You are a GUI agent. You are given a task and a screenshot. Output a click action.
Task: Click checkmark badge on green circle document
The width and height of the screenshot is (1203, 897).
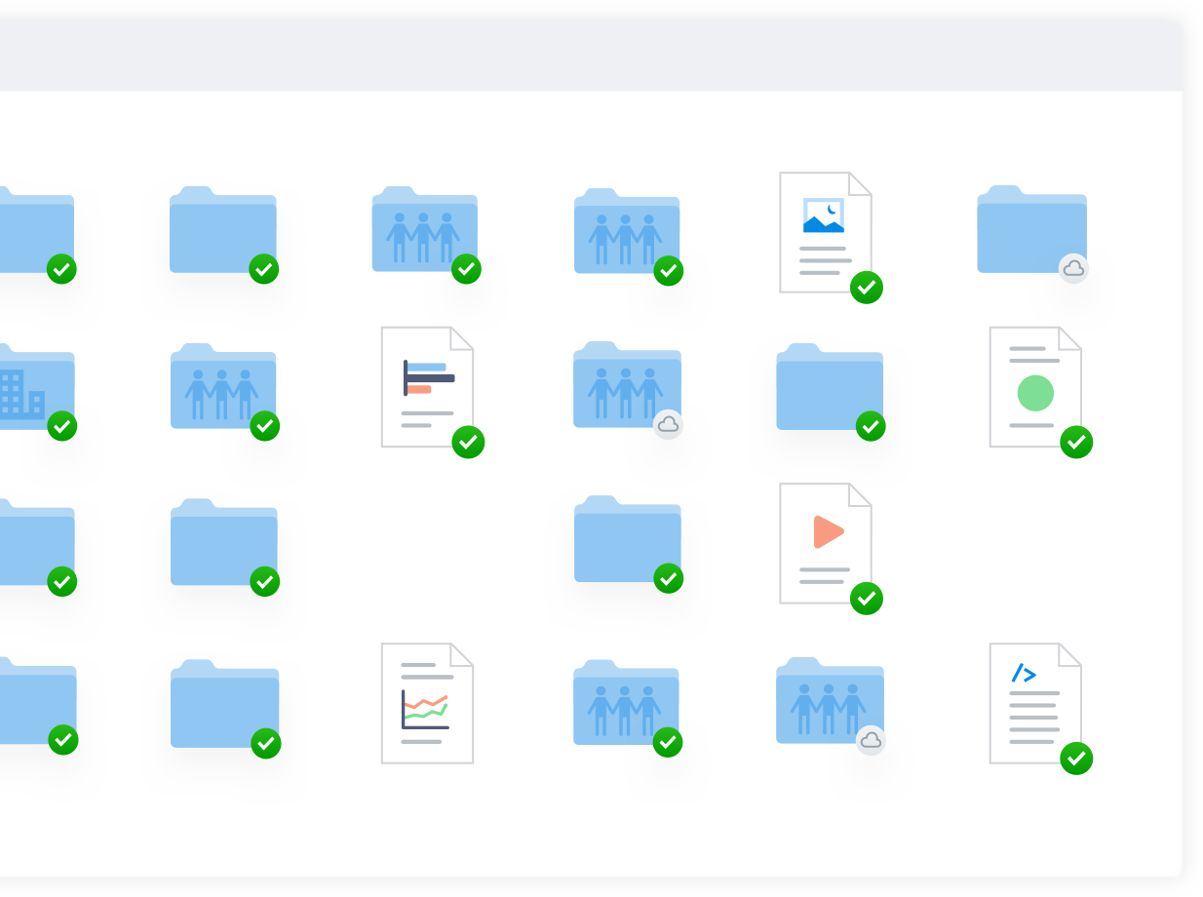tap(1076, 442)
